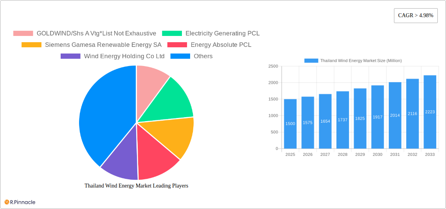The height and width of the screenshot is (209, 446).
Task: Click the 2032 bar showing 2116
Action: (412, 114)
